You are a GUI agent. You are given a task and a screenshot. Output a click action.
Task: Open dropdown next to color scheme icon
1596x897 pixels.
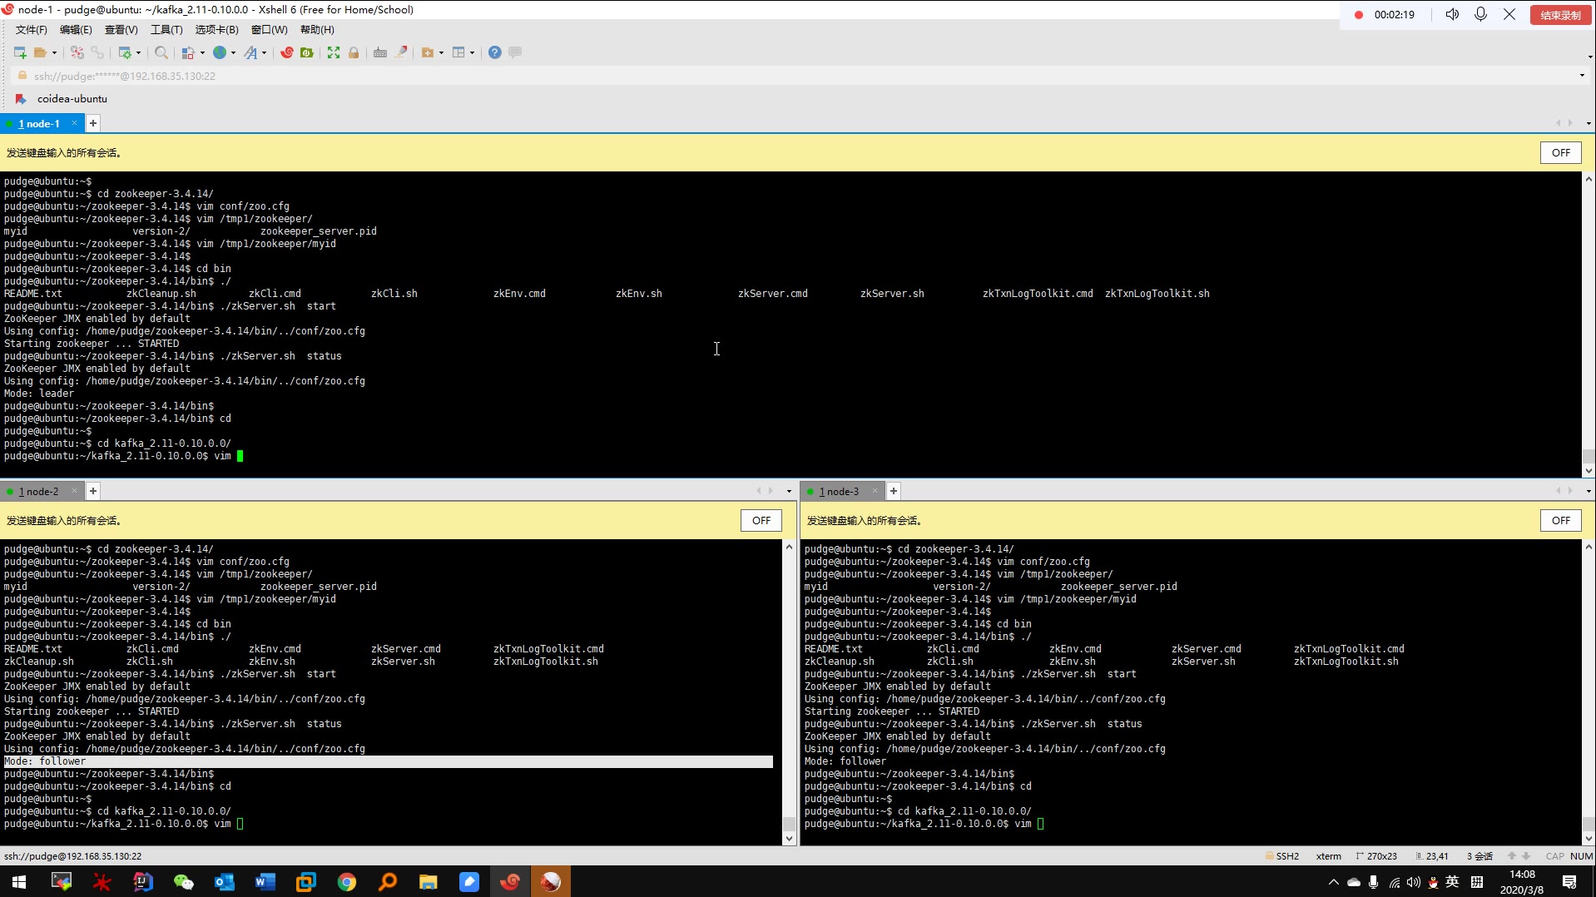point(202,52)
